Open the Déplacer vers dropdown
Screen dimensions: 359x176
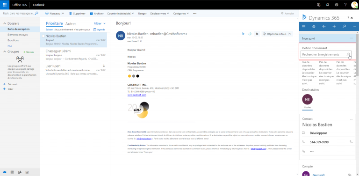pyautogui.click(x=159, y=14)
